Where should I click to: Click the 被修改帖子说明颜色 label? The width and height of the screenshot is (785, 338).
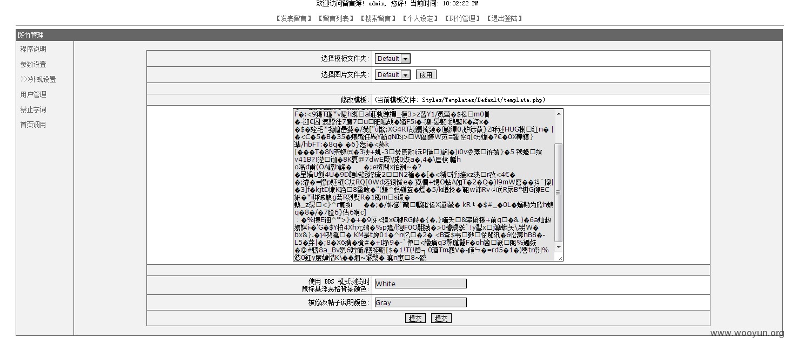coord(339,302)
